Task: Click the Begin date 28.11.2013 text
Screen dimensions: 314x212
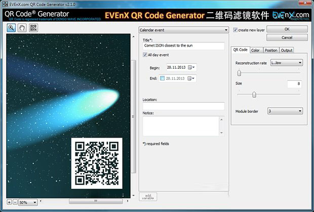Action: [x=176, y=67]
